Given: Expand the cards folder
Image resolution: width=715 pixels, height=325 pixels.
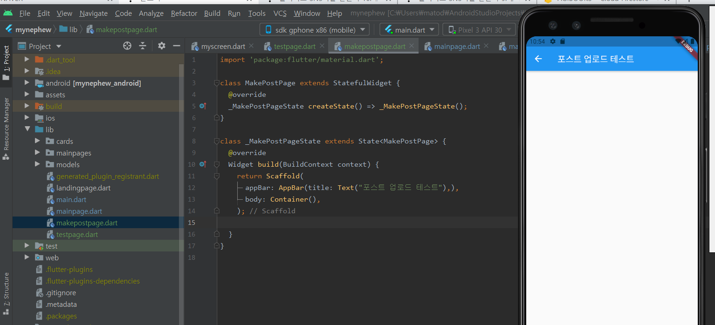Looking at the screenshot, I should (x=37, y=141).
